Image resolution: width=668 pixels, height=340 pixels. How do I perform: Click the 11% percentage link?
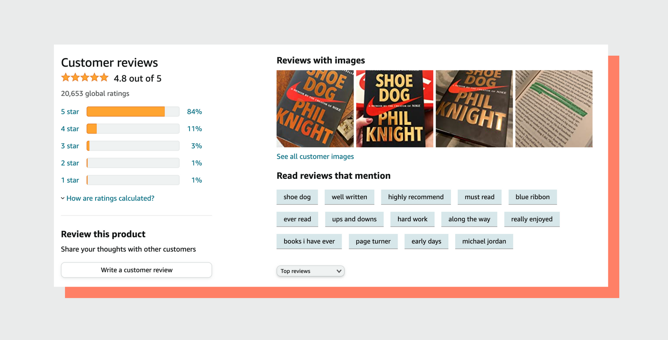tap(195, 129)
